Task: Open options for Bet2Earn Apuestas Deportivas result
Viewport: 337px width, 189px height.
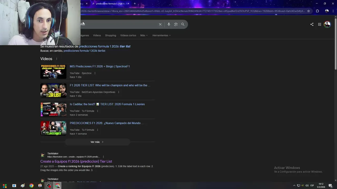Action: tap(119, 92)
